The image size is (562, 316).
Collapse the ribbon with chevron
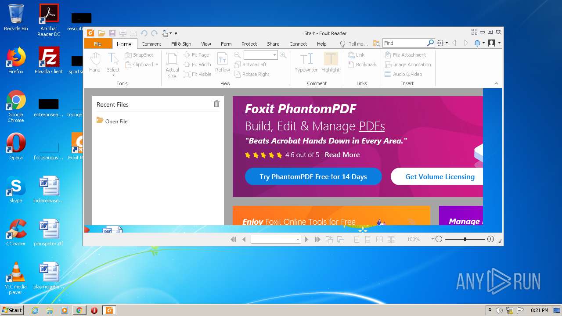[x=496, y=83]
